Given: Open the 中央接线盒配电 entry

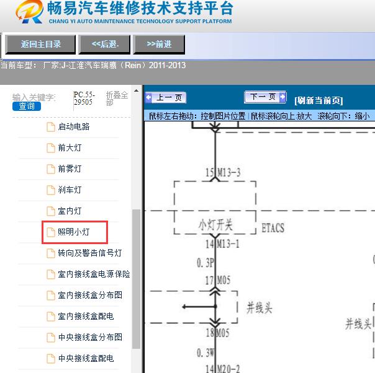Looking at the screenshot, I should (x=86, y=358).
